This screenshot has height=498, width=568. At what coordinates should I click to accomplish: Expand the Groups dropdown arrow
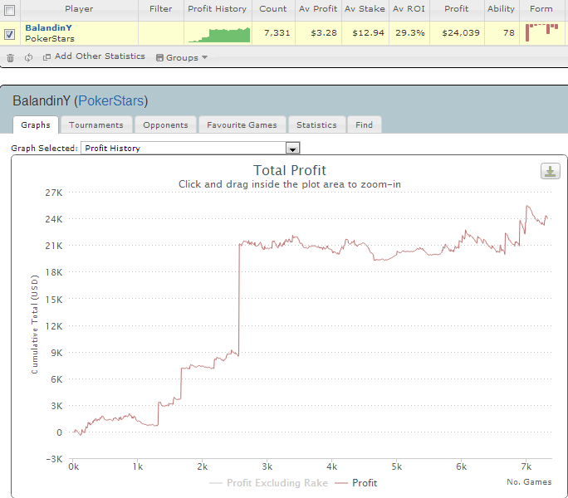pyautogui.click(x=204, y=57)
